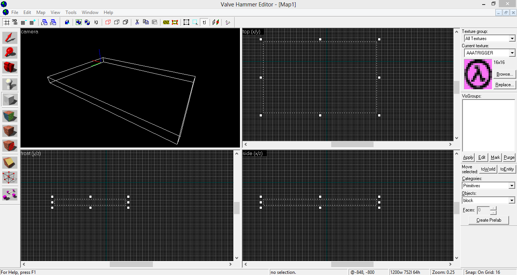This screenshot has width=517, height=275.
Task: Click the hide selected objects icon
Action: [108, 22]
